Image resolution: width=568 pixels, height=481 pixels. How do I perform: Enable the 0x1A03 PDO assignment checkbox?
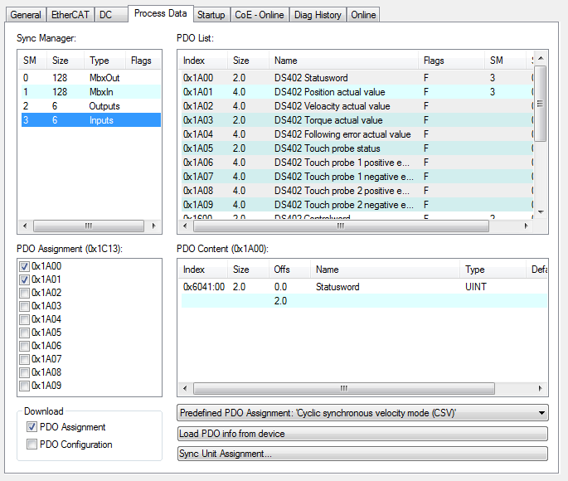pos(24,306)
